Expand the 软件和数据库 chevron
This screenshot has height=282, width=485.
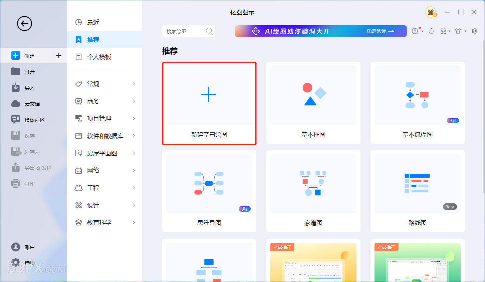pyautogui.click(x=134, y=136)
